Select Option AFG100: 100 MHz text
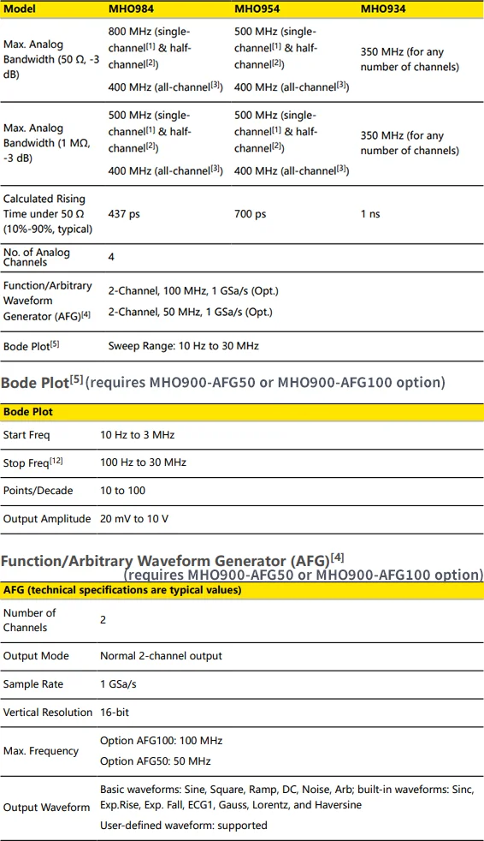The height and width of the screenshot is (841, 484). 161,741
